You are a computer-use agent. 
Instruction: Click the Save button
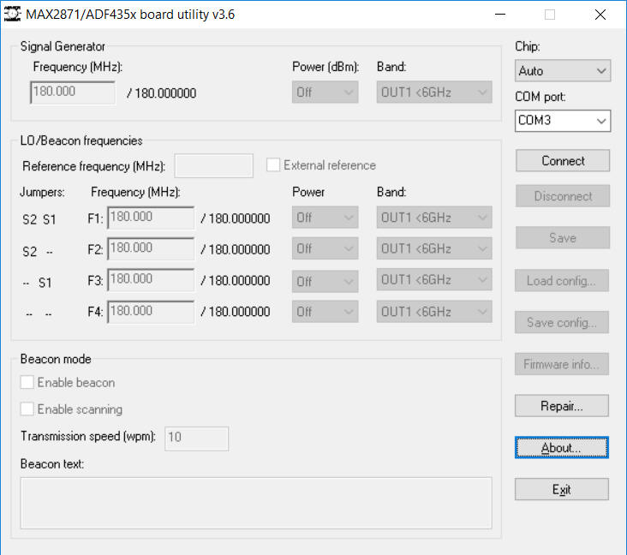coord(563,238)
